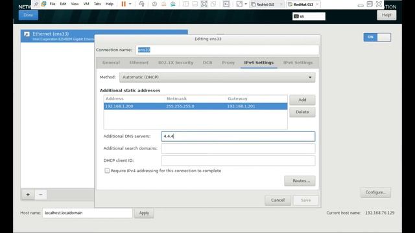The width and height of the screenshot is (415, 233).
Task: Add a network device with plus button
Action: (x=28, y=195)
